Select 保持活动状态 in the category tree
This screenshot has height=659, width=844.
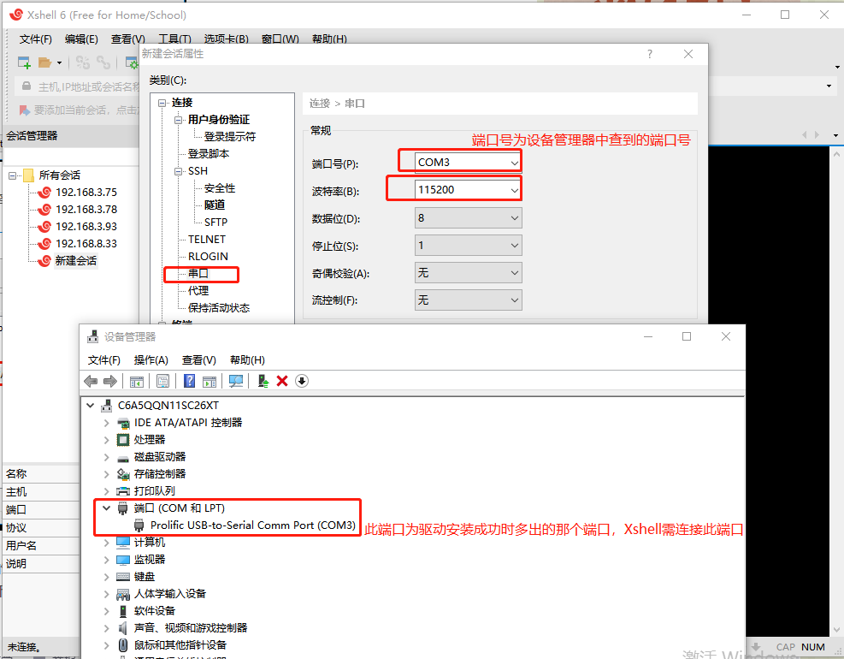[x=219, y=308]
